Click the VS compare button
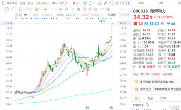 click(x=117, y=3)
